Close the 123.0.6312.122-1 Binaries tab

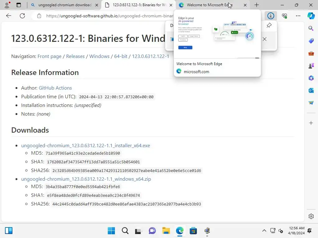tap(171, 5)
